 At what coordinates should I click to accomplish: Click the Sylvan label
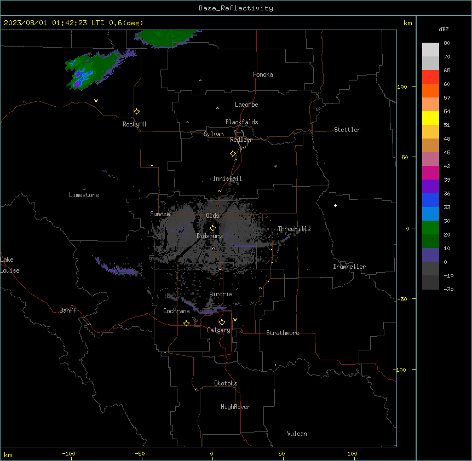coord(214,134)
